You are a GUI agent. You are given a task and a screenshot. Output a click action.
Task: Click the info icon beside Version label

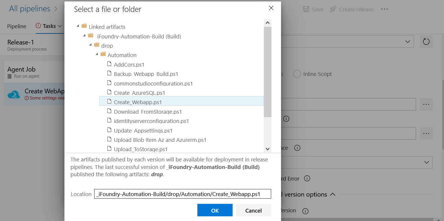tap(305, 211)
